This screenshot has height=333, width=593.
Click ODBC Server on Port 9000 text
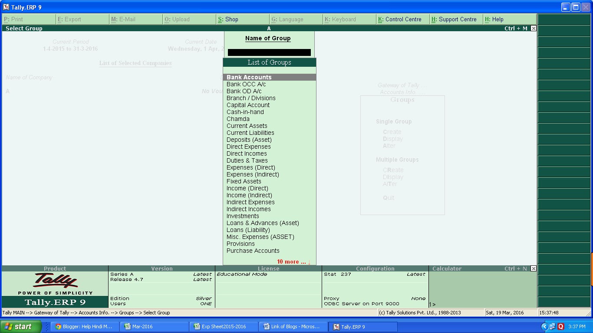point(362,304)
